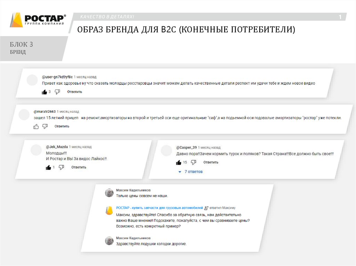
Task: Click the slide title ОБРАЗ БРЕНДА ДЛЯ B2C
Action: tap(186, 30)
